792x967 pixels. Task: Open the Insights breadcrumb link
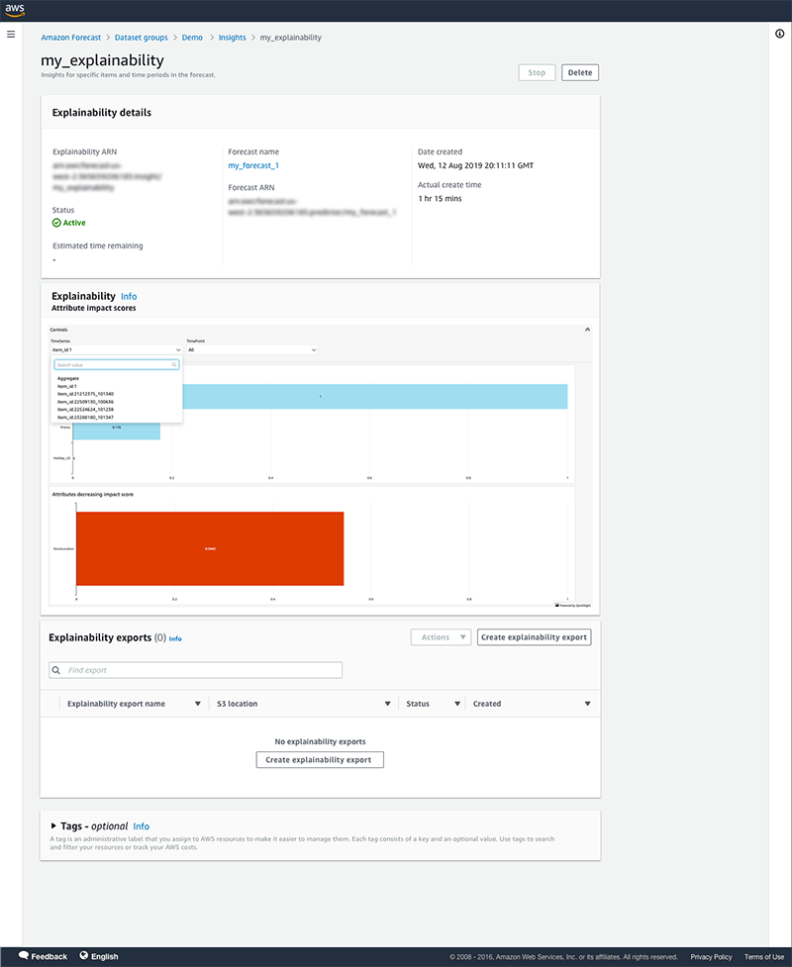pyautogui.click(x=232, y=38)
